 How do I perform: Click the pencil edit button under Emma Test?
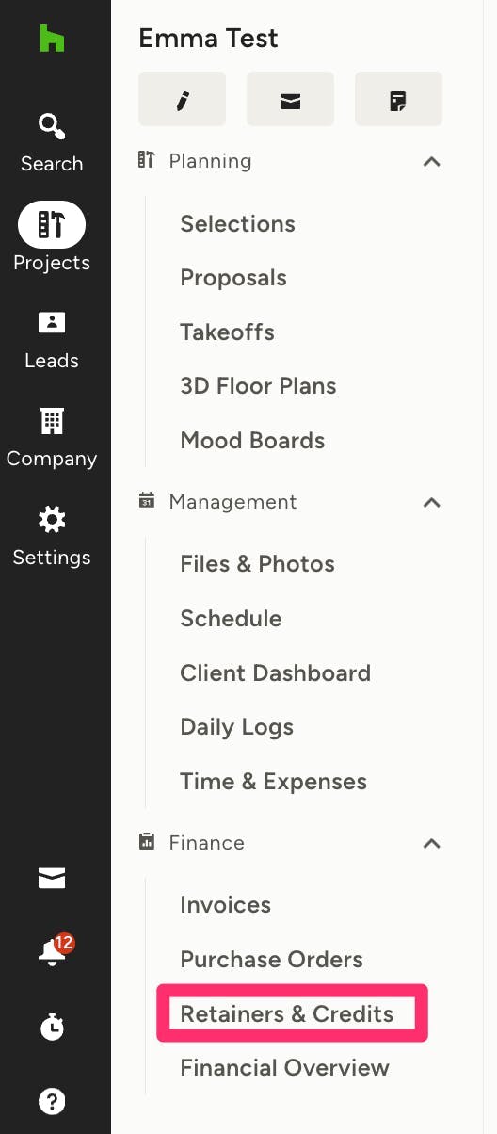(x=182, y=98)
